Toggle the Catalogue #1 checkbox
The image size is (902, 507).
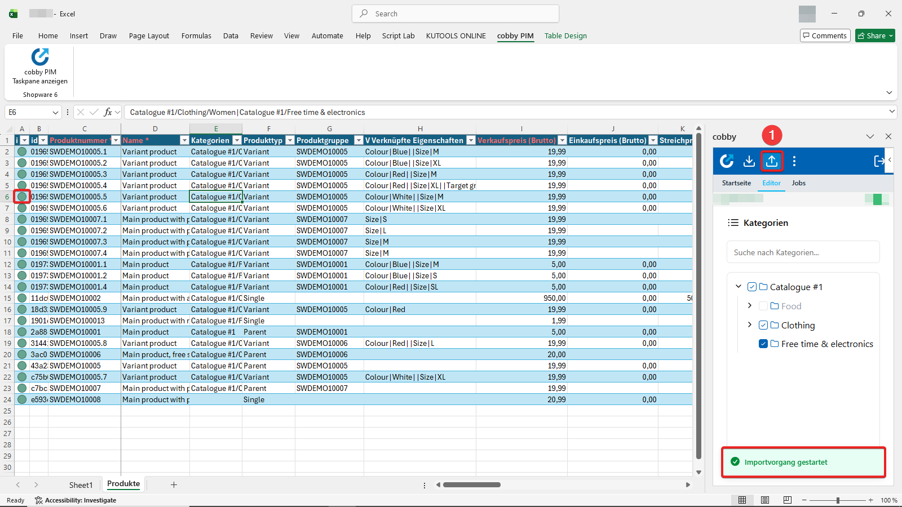point(752,287)
